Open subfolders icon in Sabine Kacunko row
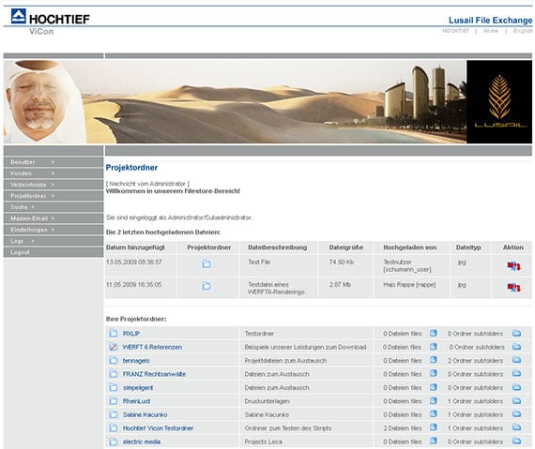Screen dimensions: 535x449 point(516,414)
